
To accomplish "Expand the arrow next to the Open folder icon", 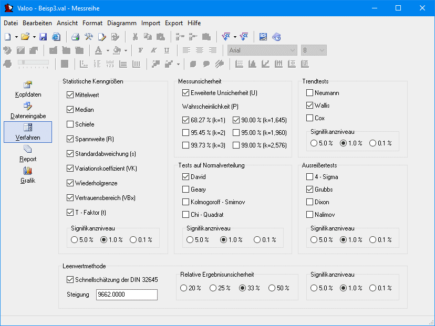I will click(34, 37).
